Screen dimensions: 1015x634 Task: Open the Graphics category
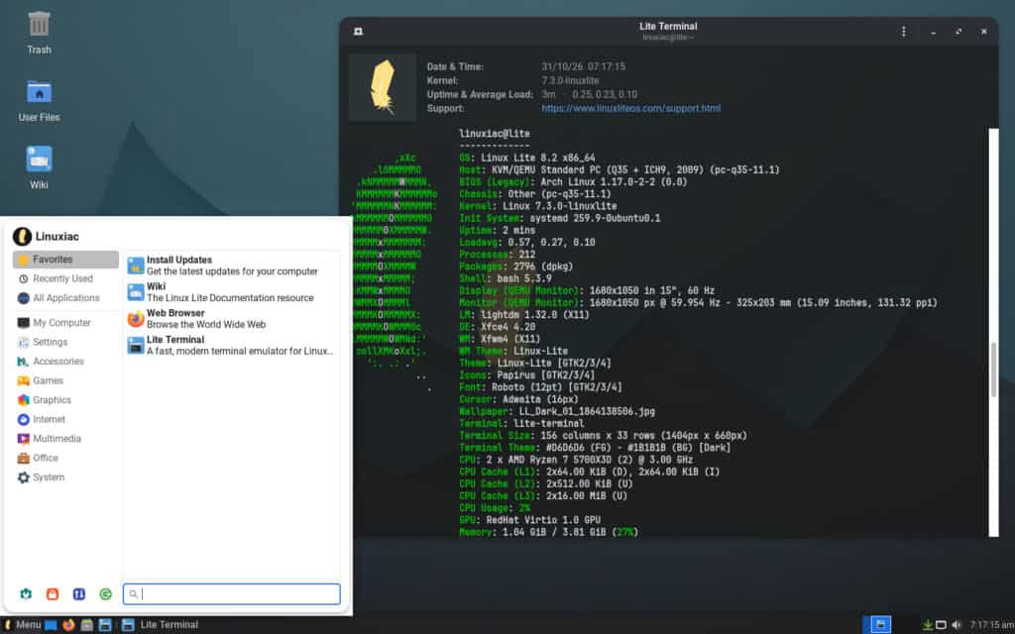point(65,400)
